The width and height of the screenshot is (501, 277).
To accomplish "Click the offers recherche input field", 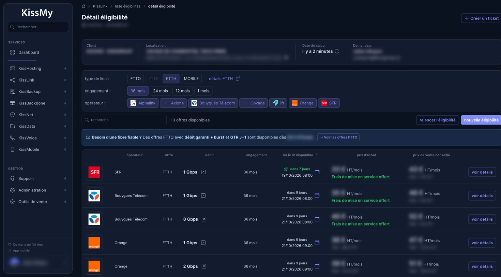I will point(124,120).
